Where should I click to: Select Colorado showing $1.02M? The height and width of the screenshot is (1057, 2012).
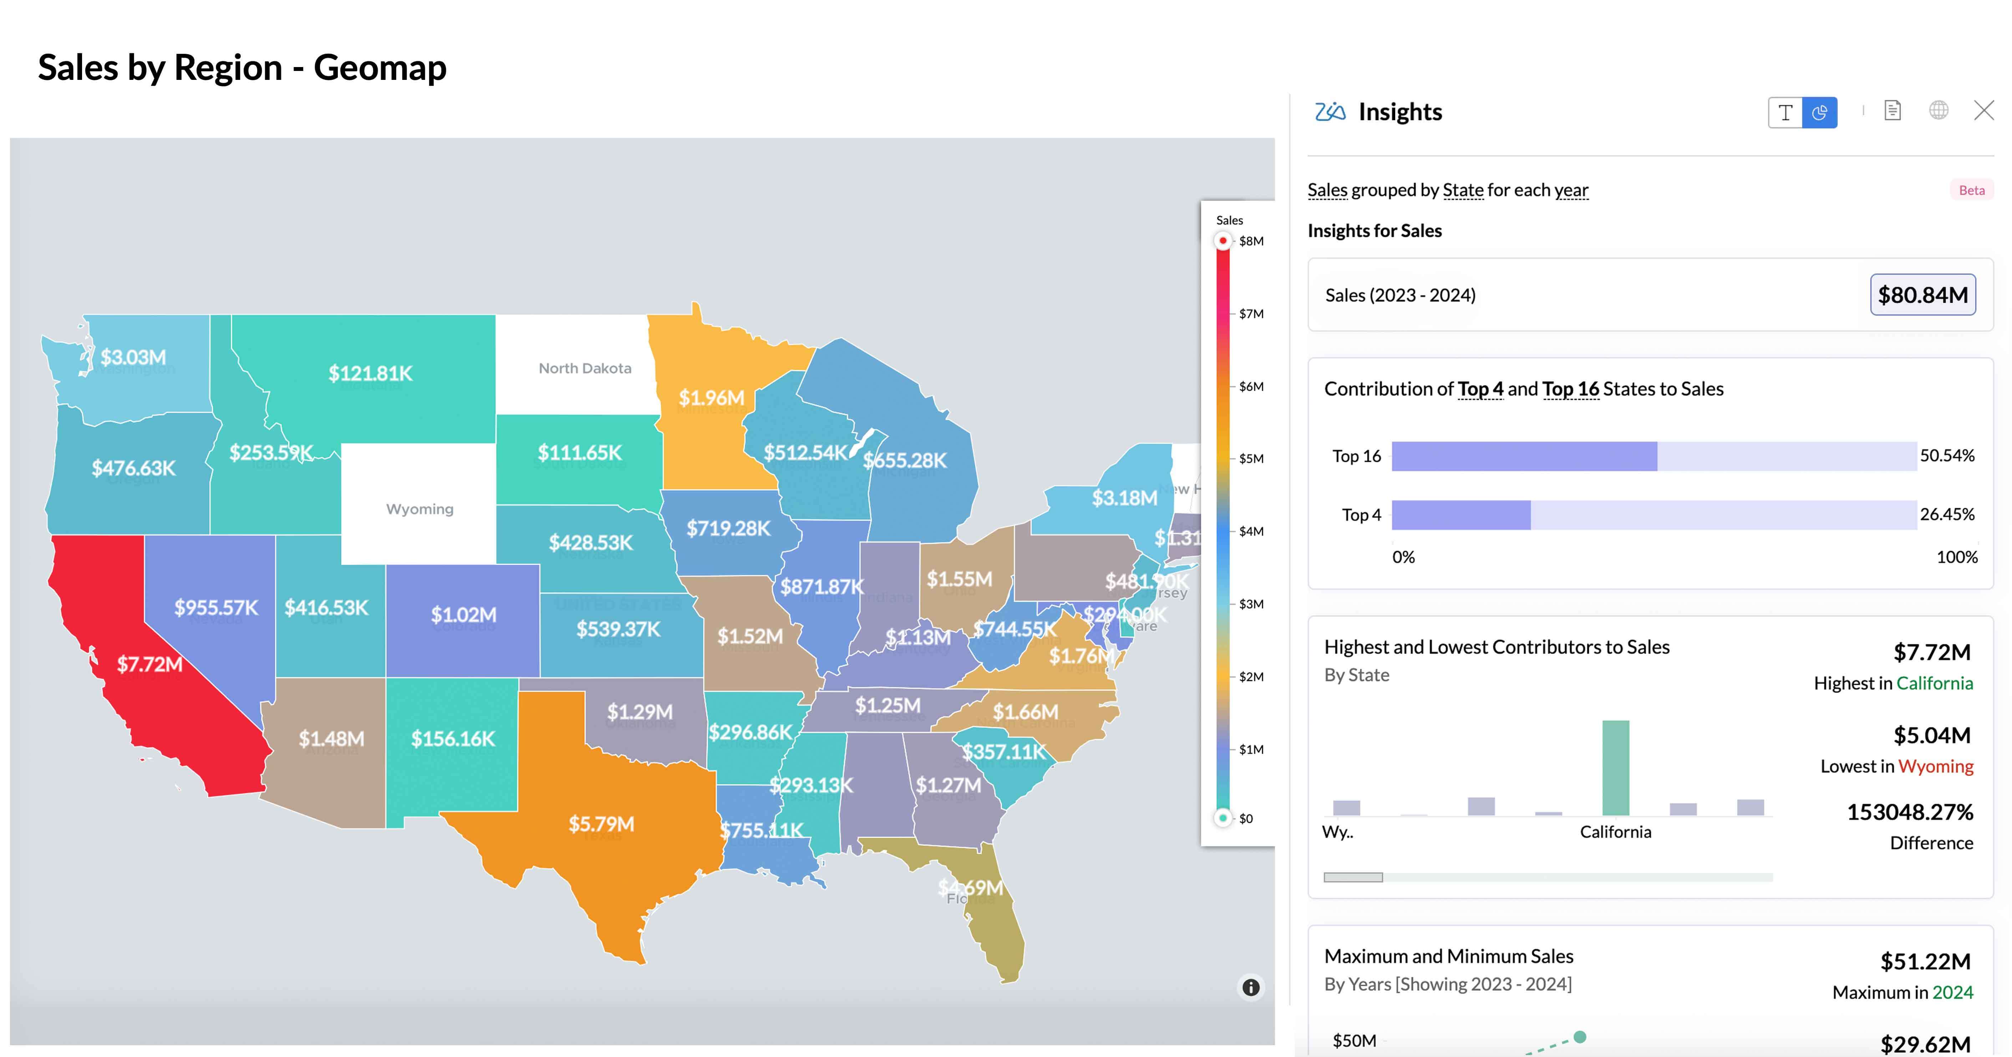463,621
